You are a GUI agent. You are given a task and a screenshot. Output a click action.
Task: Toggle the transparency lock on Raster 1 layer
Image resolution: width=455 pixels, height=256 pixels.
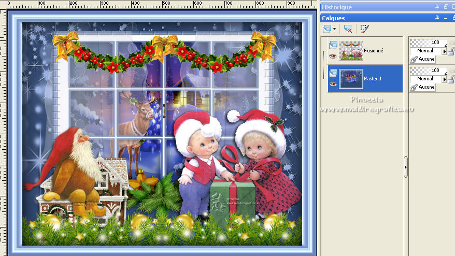pyautogui.click(x=451, y=79)
